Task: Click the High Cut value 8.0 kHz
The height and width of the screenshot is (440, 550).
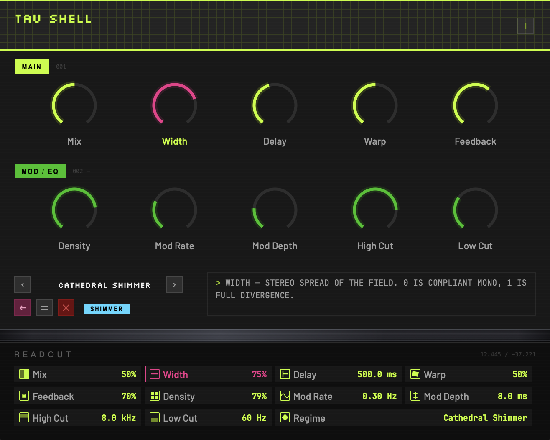Action: pos(119,418)
